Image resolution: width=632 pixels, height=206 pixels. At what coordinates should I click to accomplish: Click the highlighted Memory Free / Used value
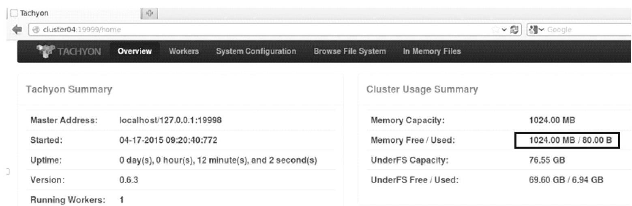(x=567, y=141)
